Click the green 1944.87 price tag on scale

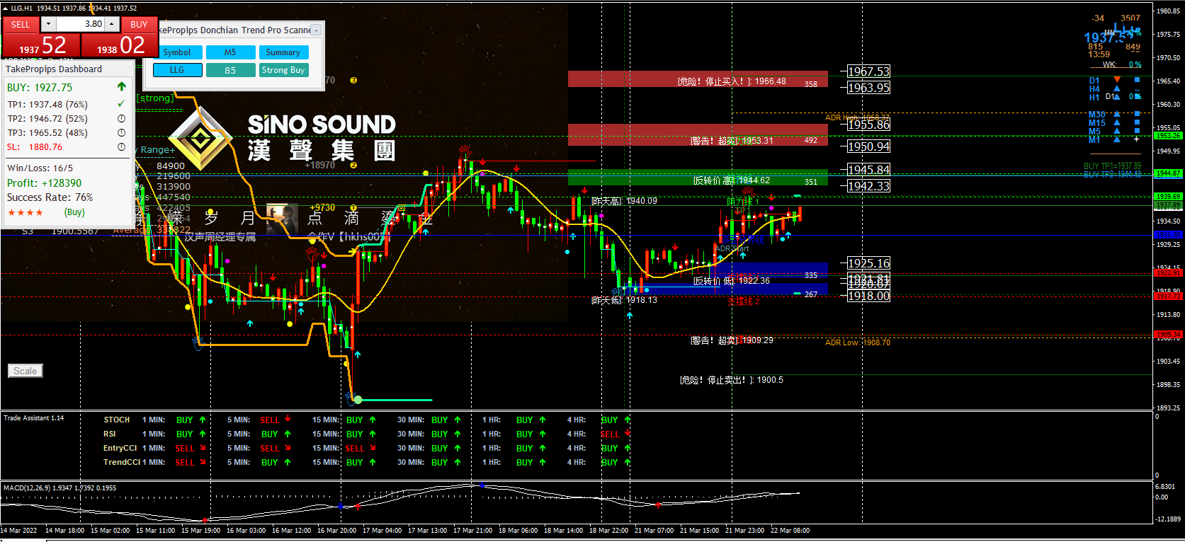(1168, 173)
